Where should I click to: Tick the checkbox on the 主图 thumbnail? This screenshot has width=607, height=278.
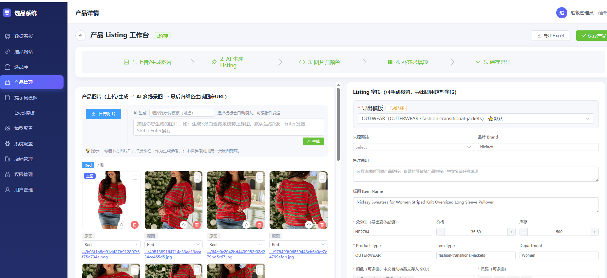tap(135, 177)
